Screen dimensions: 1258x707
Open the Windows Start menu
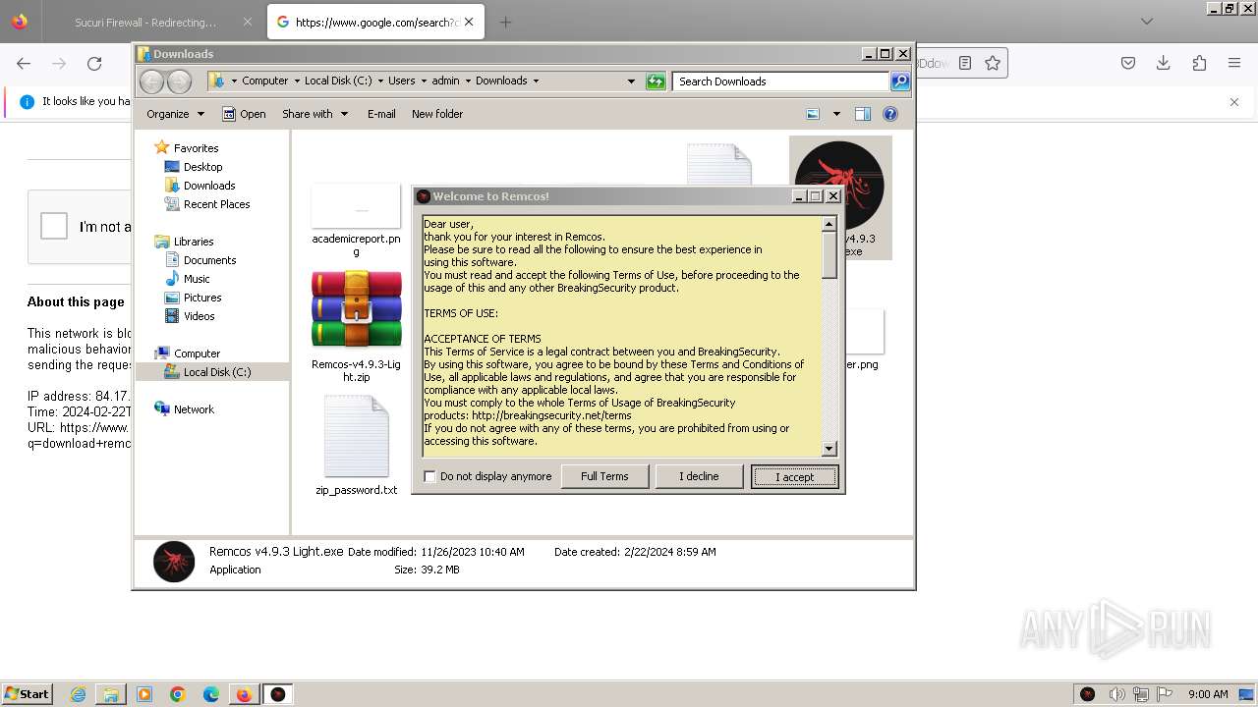pos(28,693)
